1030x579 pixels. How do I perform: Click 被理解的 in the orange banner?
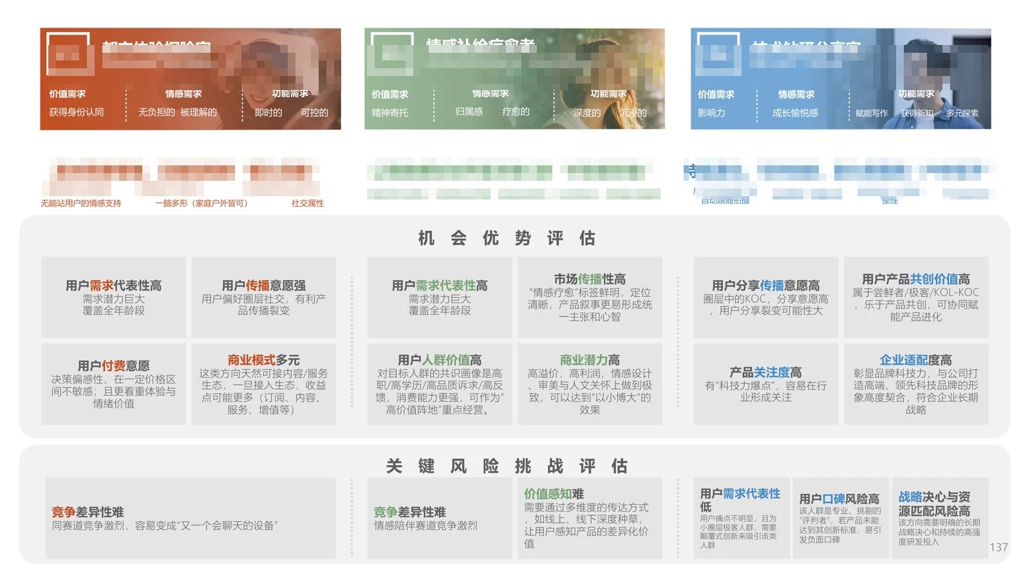pos(198,112)
